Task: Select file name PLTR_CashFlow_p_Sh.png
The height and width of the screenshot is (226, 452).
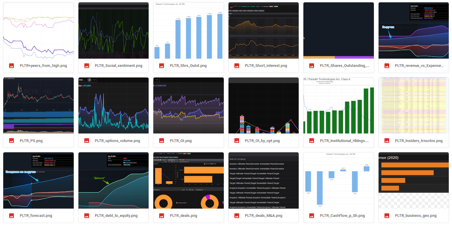Action: coord(342,216)
